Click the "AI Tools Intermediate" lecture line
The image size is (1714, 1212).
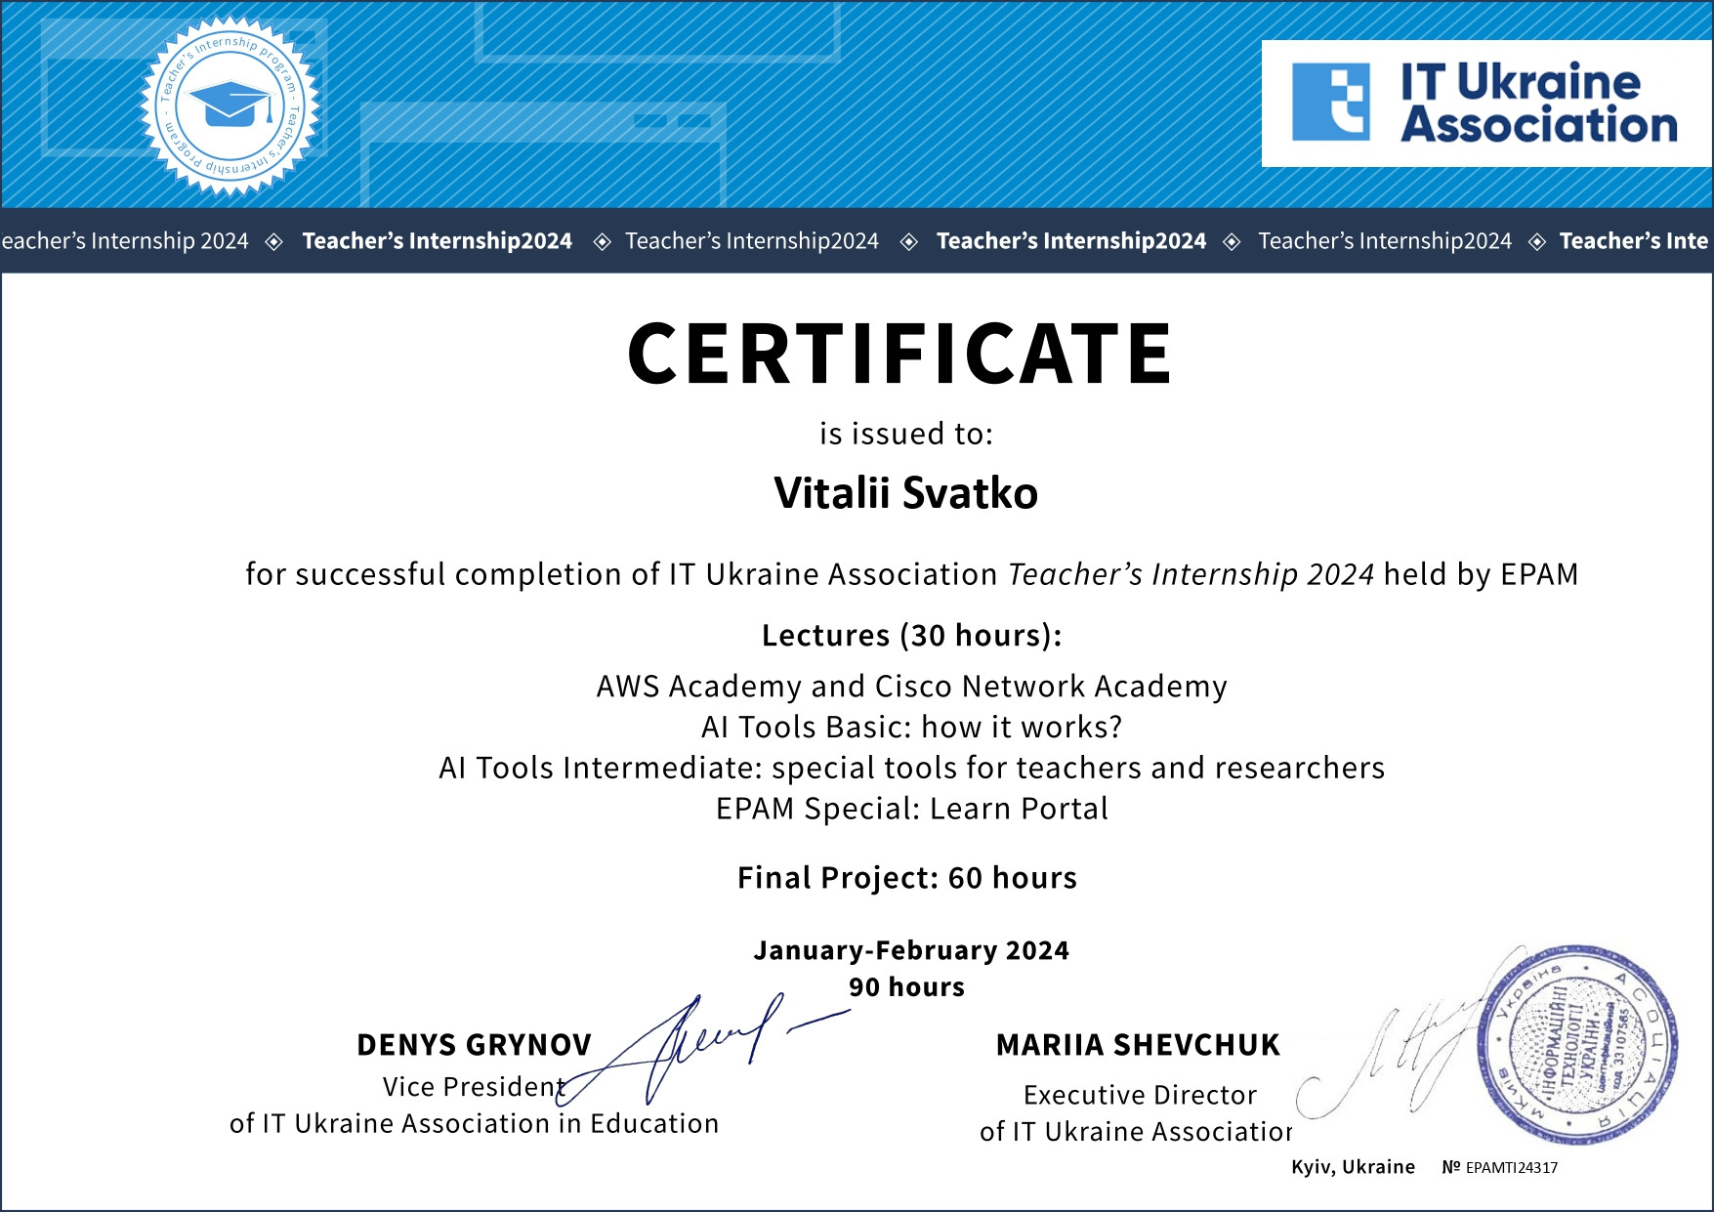coord(911,769)
